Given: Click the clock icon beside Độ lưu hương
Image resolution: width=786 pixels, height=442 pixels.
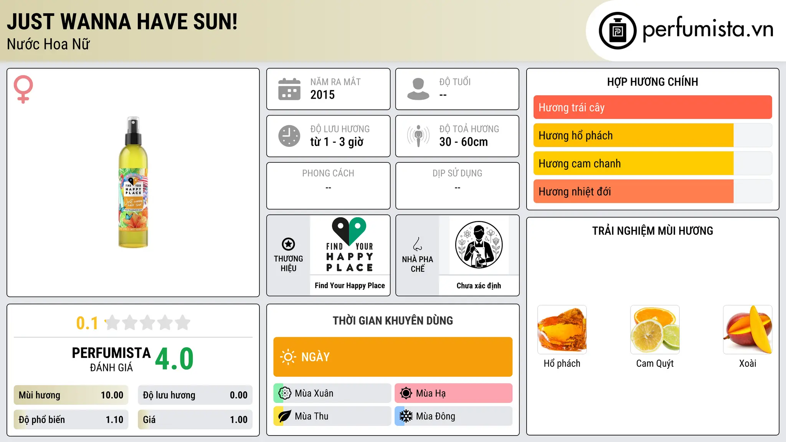Looking at the screenshot, I should click(x=289, y=136).
